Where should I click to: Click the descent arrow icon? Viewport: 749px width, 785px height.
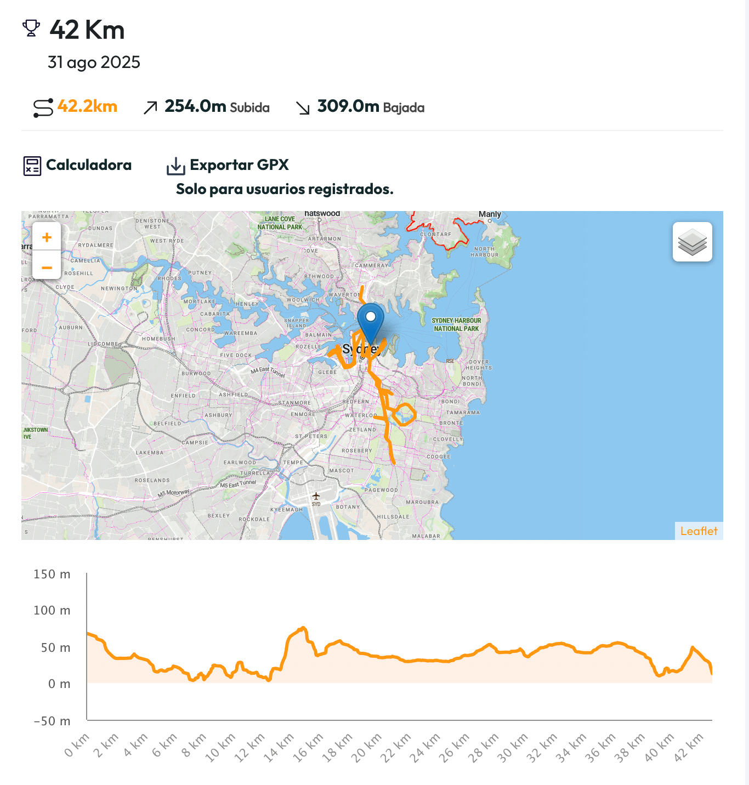[x=303, y=107]
